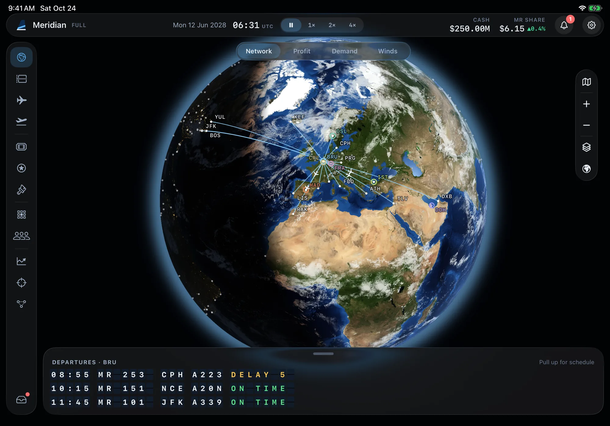Open notifications bell with badge
The image size is (610, 426).
[x=564, y=25]
